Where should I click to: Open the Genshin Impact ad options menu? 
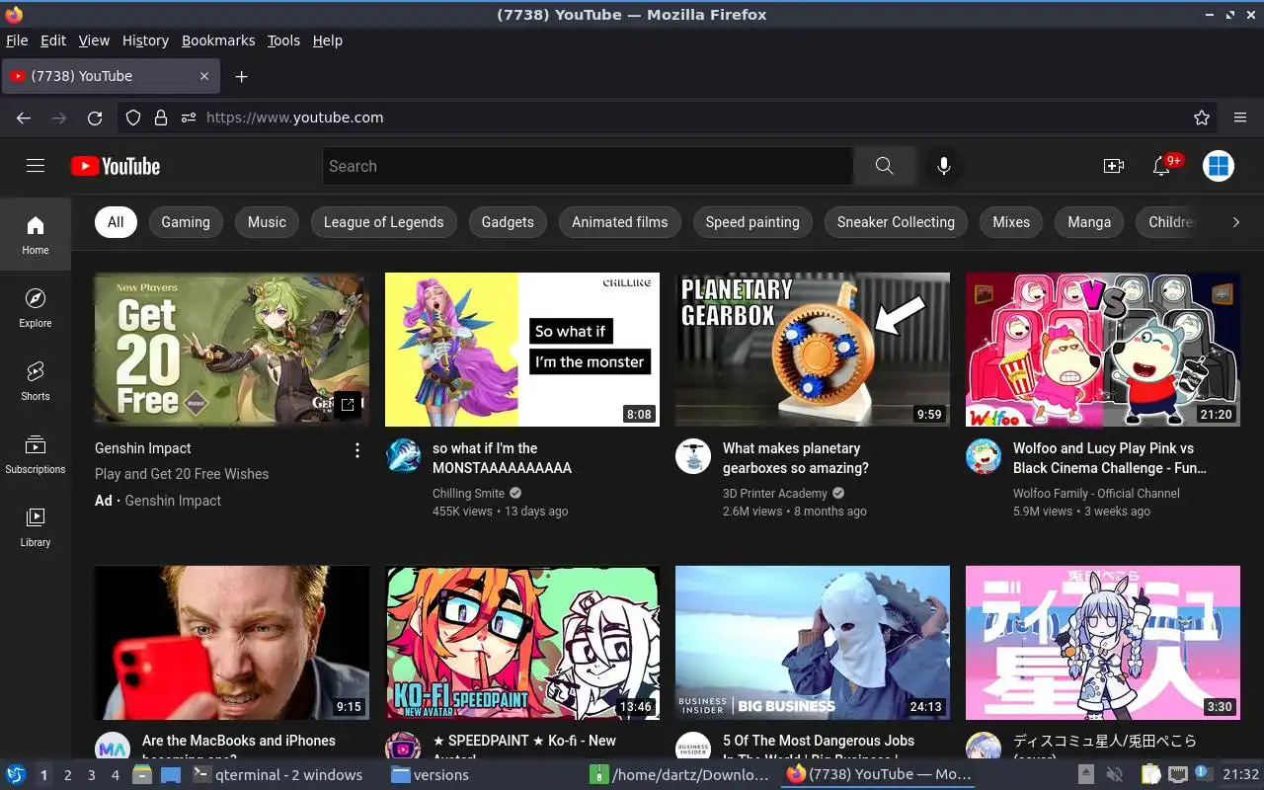(357, 450)
